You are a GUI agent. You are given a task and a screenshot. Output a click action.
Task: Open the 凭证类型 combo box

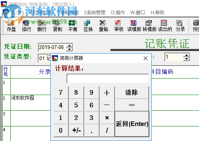coord(45,58)
